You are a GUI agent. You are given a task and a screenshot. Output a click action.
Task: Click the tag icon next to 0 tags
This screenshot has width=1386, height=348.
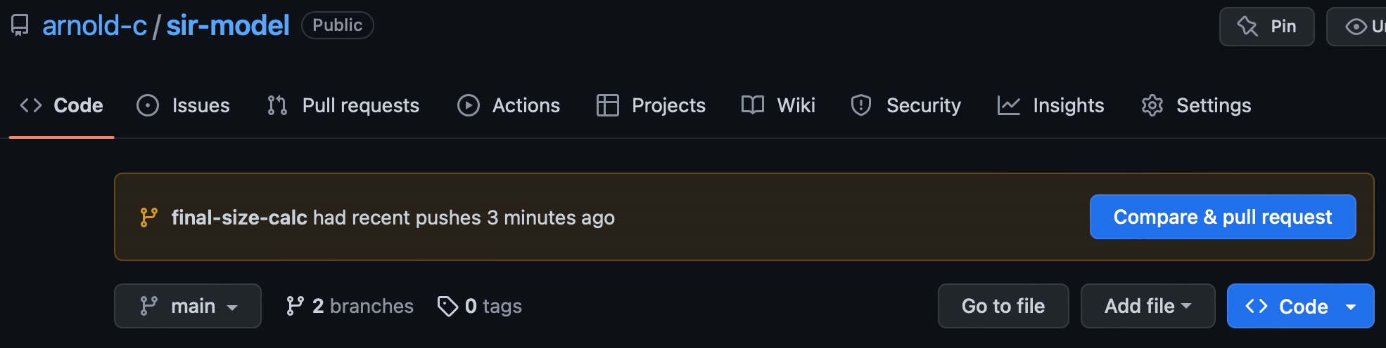tap(447, 306)
